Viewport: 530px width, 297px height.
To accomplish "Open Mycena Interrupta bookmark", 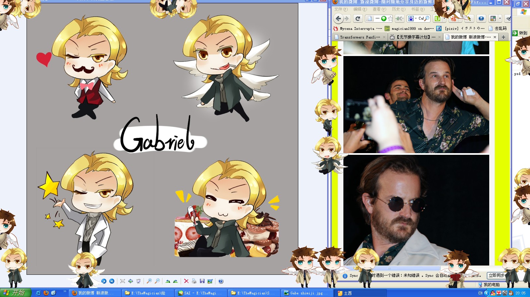I will [x=358, y=29].
